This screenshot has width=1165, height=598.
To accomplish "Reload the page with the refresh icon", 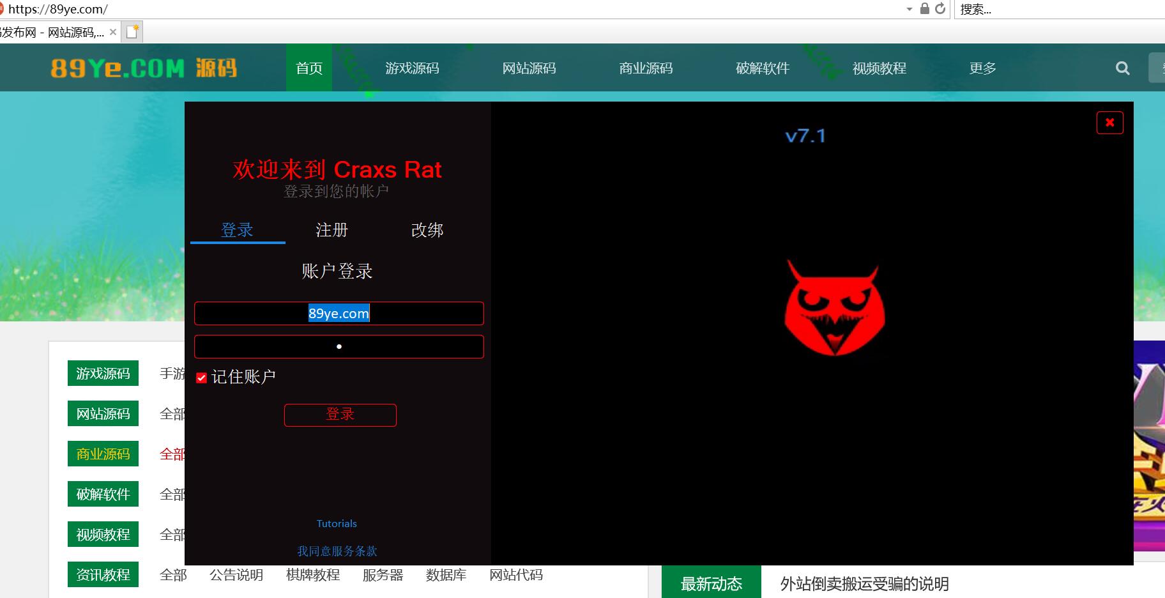I will (x=940, y=9).
